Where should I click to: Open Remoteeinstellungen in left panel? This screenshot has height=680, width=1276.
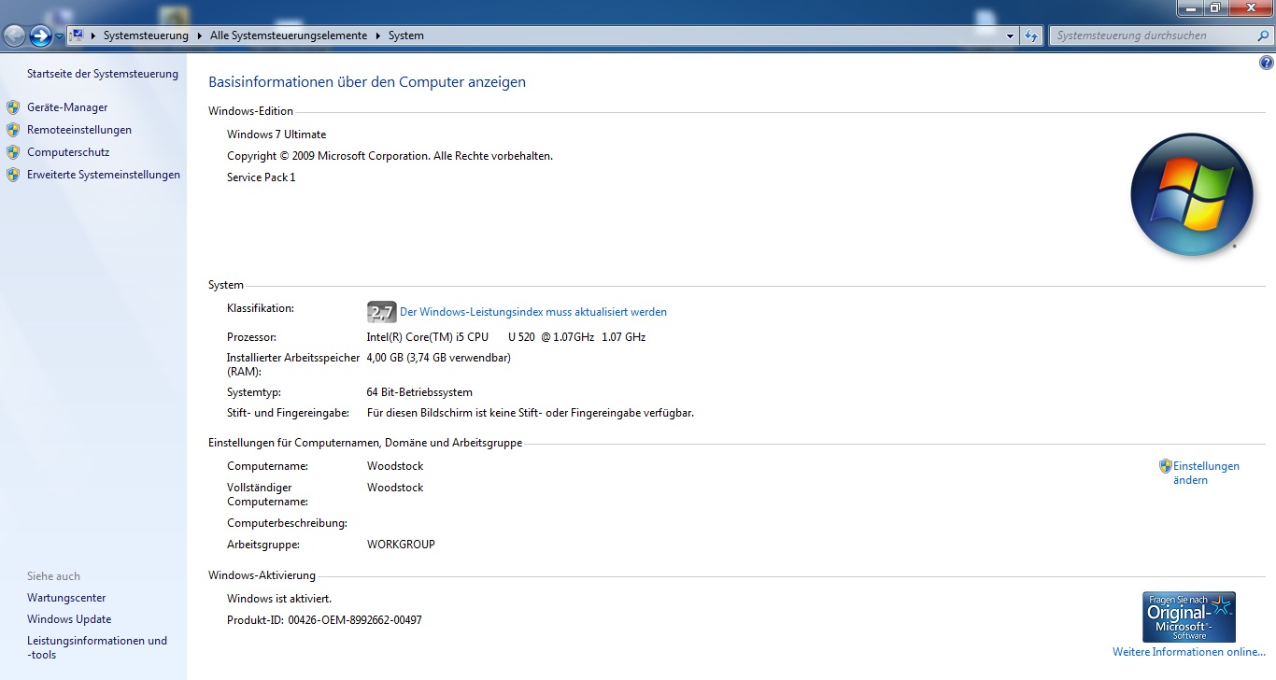(79, 130)
